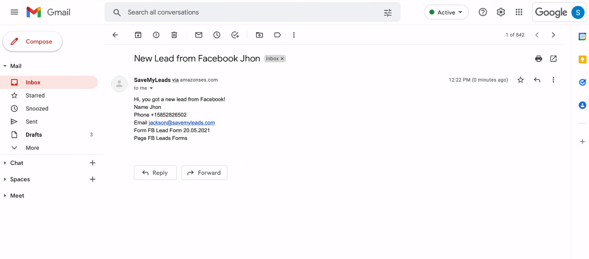This screenshot has height=259, width=589.
Task: Open Contacts side panel
Action: coord(583,105)
